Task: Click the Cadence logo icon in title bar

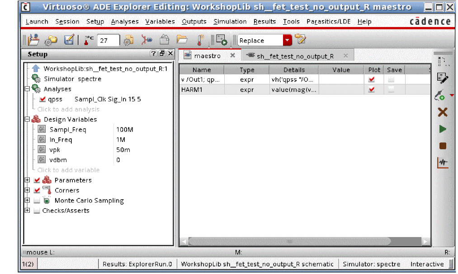Action: pyautogui.click(x=26, y=6)
